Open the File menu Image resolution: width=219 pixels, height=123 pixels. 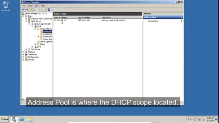[x=24, y=6]
